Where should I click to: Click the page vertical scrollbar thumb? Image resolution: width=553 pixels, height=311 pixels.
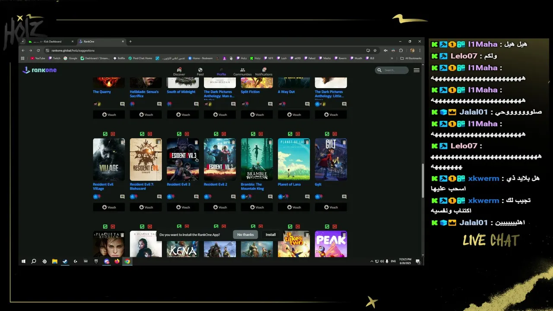point(423,181)
